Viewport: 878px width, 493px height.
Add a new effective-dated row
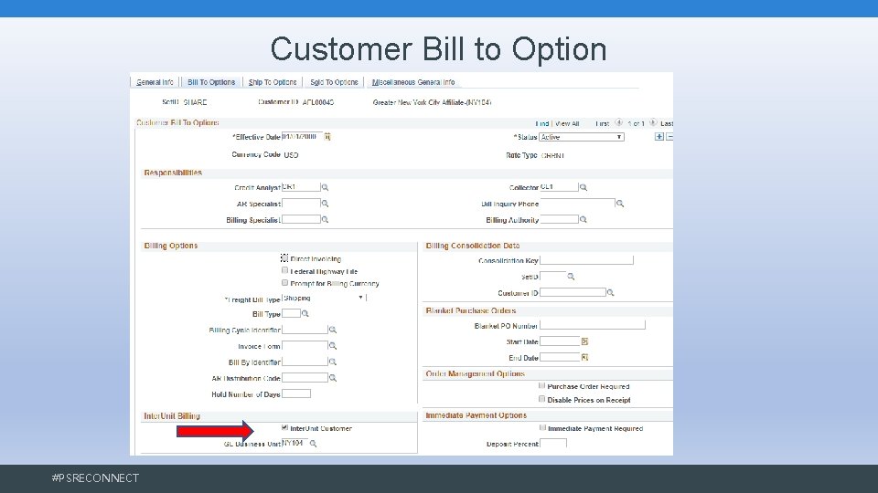pos(659,136)
